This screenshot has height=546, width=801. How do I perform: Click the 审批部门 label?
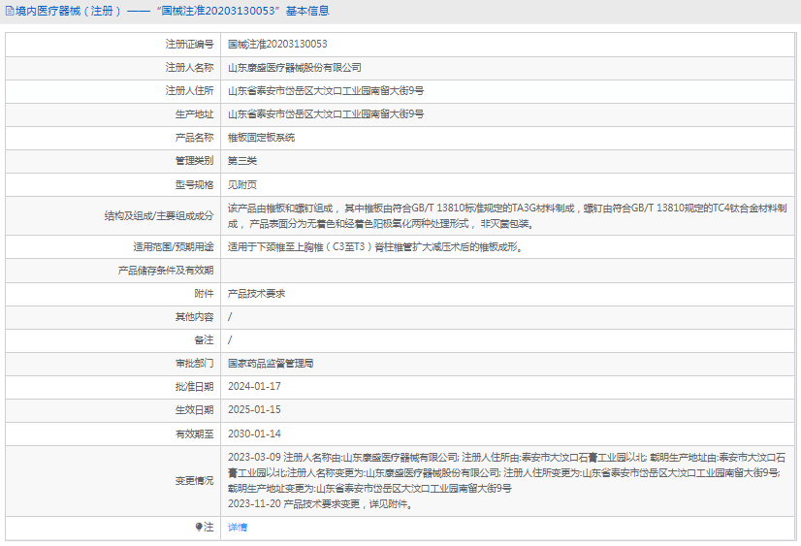[x=195, y=364]
